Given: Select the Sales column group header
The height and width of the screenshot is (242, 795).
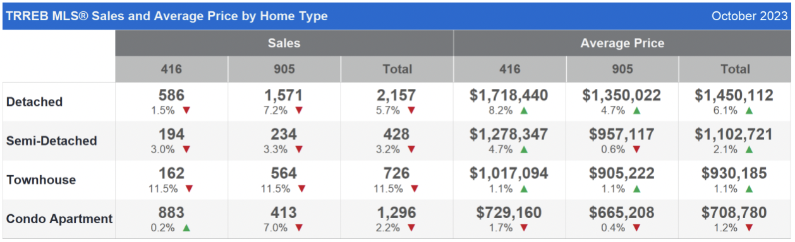Looking at the screenshot, I should (x=284, y=43).
